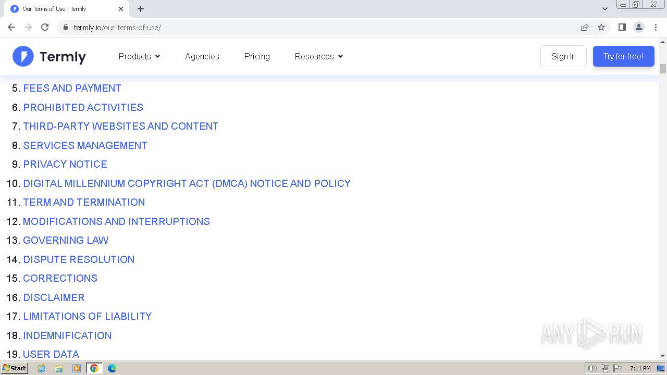Viewport: 667px width, 375px height.
Task: Open PRIVACY NOTICE link
Action: coord(65,164)
